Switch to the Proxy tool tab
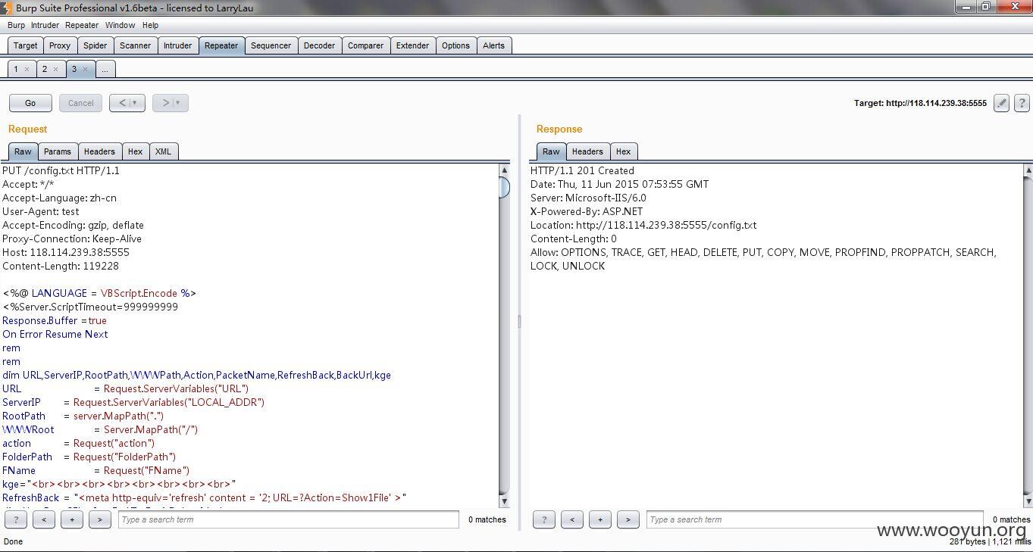The width and height of the screenshot is (1033, 552). click(60, 45)
